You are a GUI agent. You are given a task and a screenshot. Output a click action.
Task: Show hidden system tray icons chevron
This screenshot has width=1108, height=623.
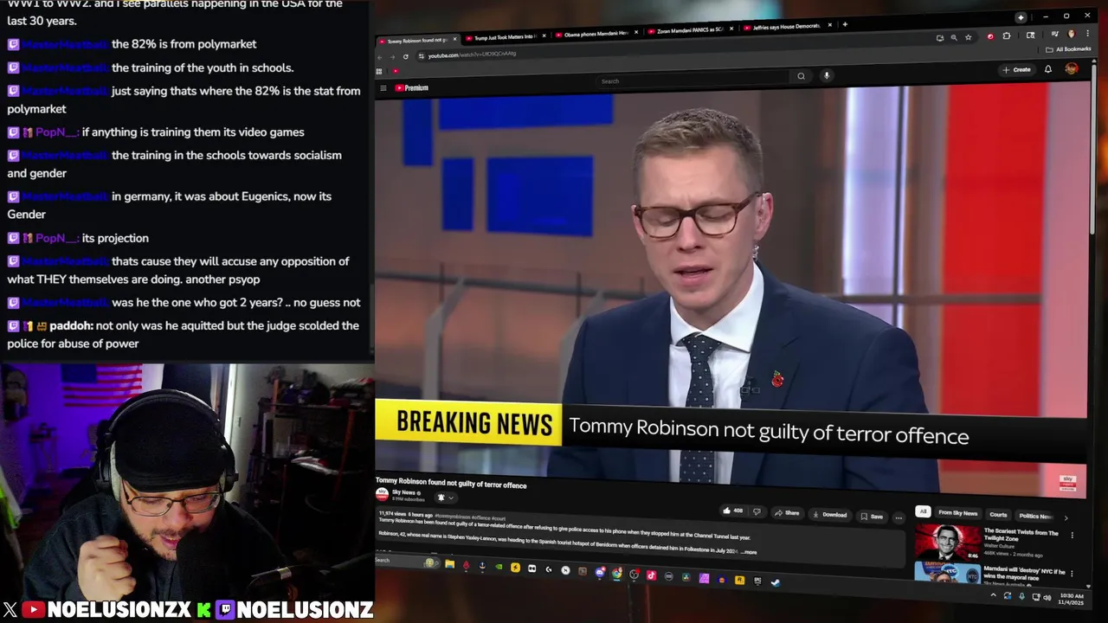pos(993,594)
